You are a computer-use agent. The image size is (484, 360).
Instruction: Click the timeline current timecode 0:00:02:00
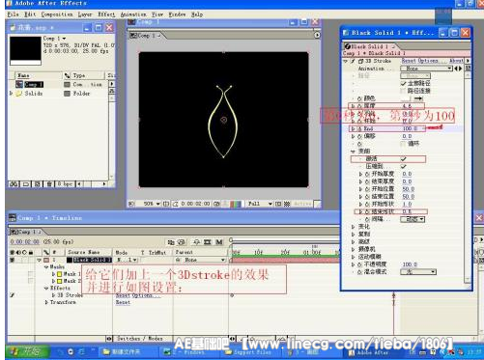[x=25, y=241]
